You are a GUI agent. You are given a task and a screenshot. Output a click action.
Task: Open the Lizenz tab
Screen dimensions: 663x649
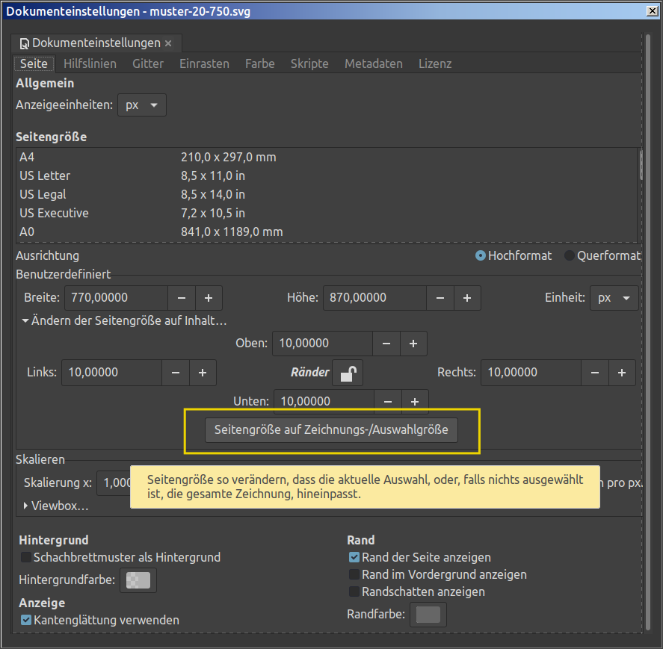[435, 63]
